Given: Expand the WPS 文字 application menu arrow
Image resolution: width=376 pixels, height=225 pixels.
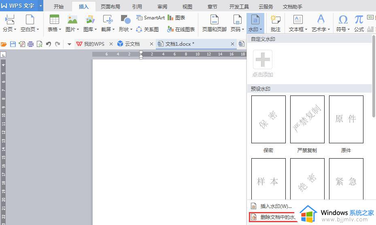Looking at the screenshot, I should pos(40,6).
